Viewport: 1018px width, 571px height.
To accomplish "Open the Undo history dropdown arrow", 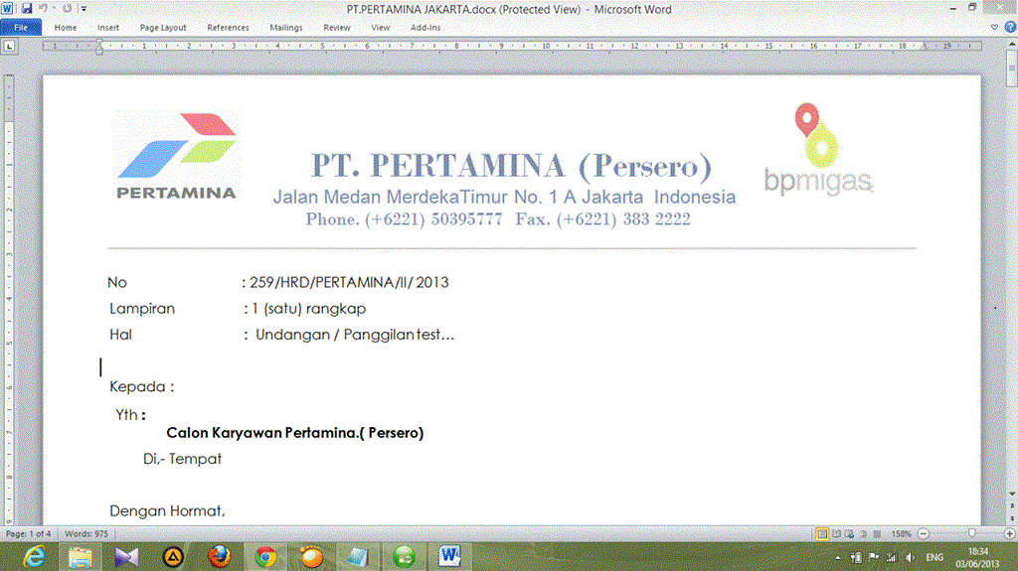I will pyautogui.click(x=54, y=8).
